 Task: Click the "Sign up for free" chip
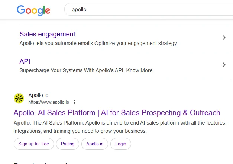tap(34, 144)
